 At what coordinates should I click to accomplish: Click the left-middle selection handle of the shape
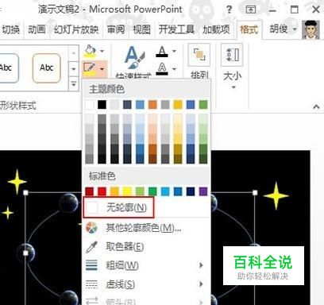[x=25, y=253]
